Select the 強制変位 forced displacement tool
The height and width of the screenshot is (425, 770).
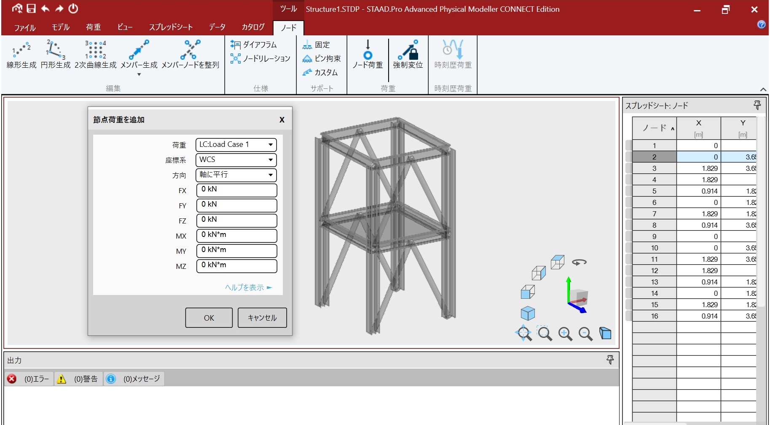click(408, 55)
